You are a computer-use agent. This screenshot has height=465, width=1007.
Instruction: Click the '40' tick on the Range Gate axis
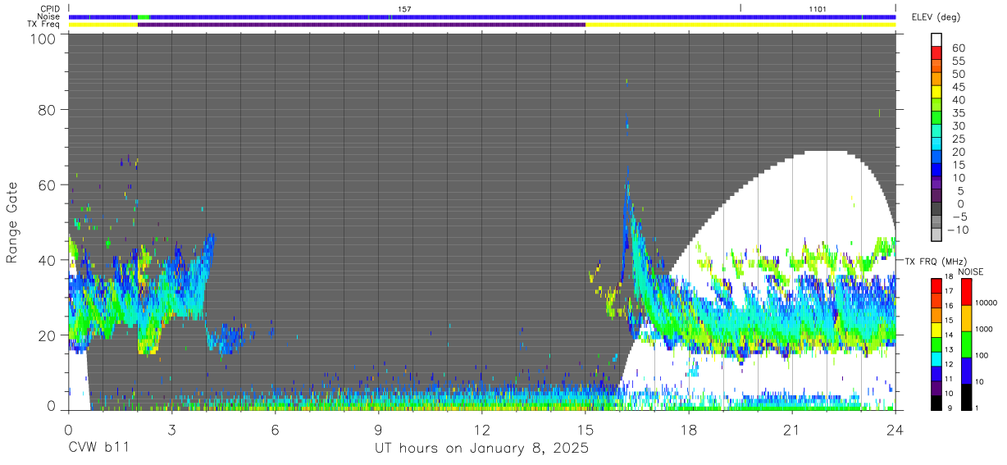point(48,260)
